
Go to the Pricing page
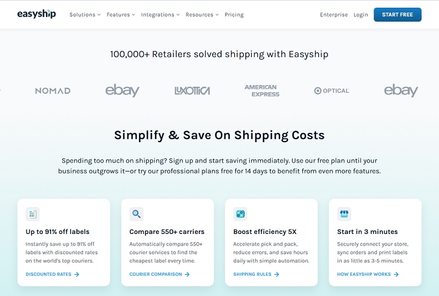pos(234,15)
